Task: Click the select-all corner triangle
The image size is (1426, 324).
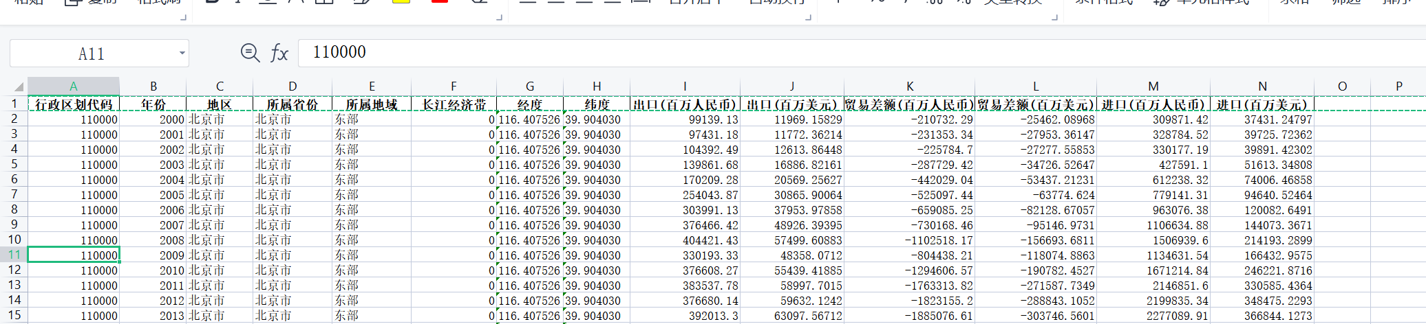Action: coord(19,86)
